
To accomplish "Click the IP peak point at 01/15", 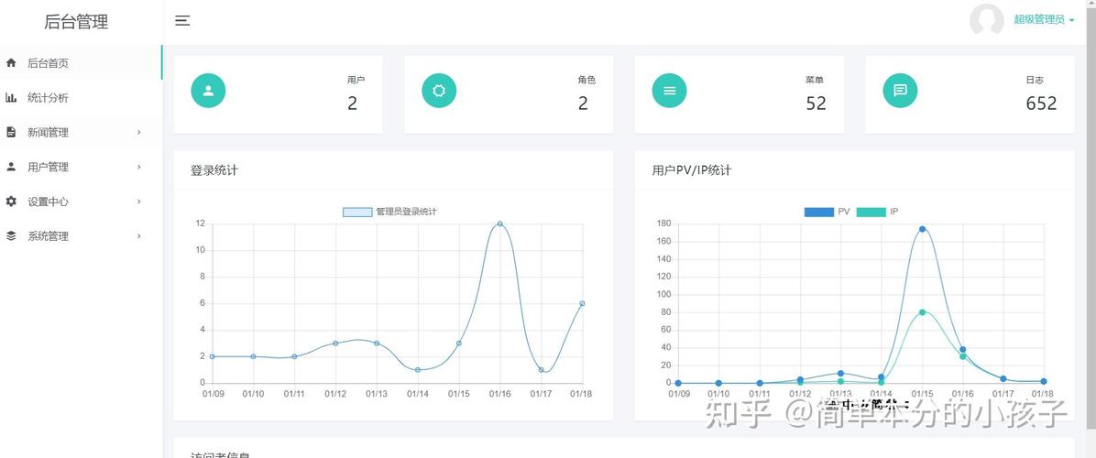I will (922, 312).
